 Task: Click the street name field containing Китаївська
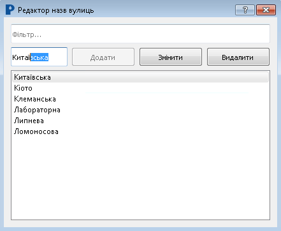(40, 57)
